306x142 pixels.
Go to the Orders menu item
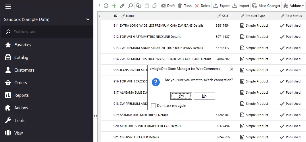click(x=20, y=83)
